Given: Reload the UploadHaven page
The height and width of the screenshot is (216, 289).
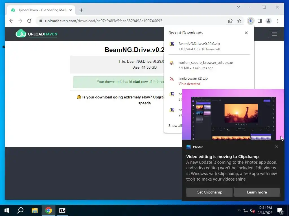Looking at the screenshot, I should click(x=29, y=21).
